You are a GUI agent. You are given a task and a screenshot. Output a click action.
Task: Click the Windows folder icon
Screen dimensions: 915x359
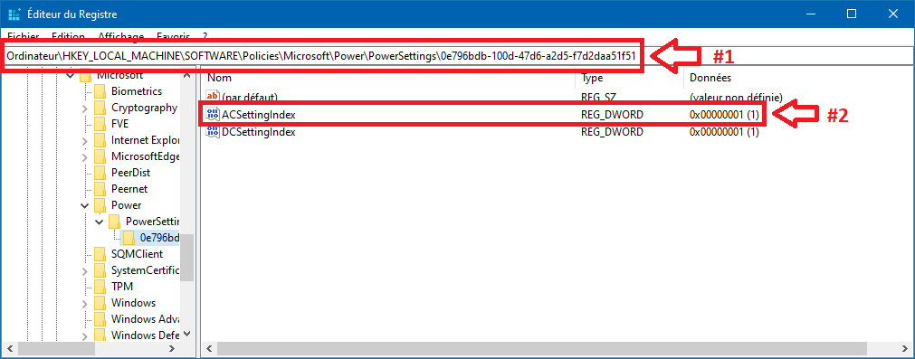(100, 303)
